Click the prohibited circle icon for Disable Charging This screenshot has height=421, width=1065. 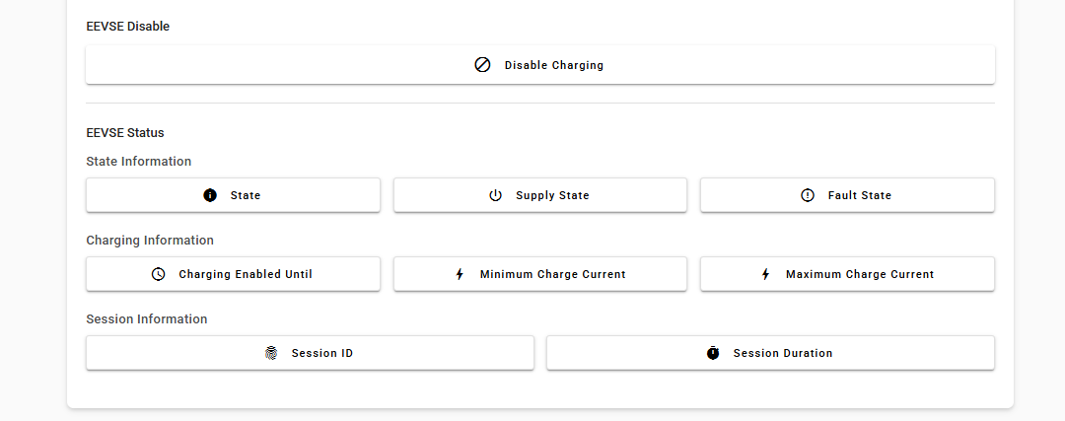click(x=482, y=65)
